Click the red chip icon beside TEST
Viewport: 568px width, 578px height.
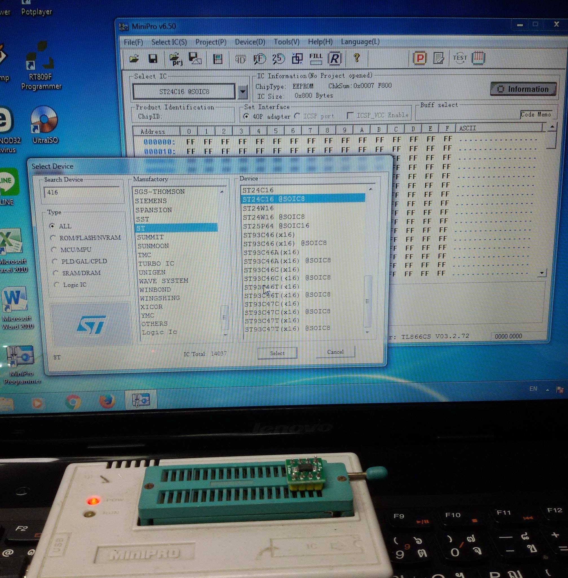tap(479, 57)
